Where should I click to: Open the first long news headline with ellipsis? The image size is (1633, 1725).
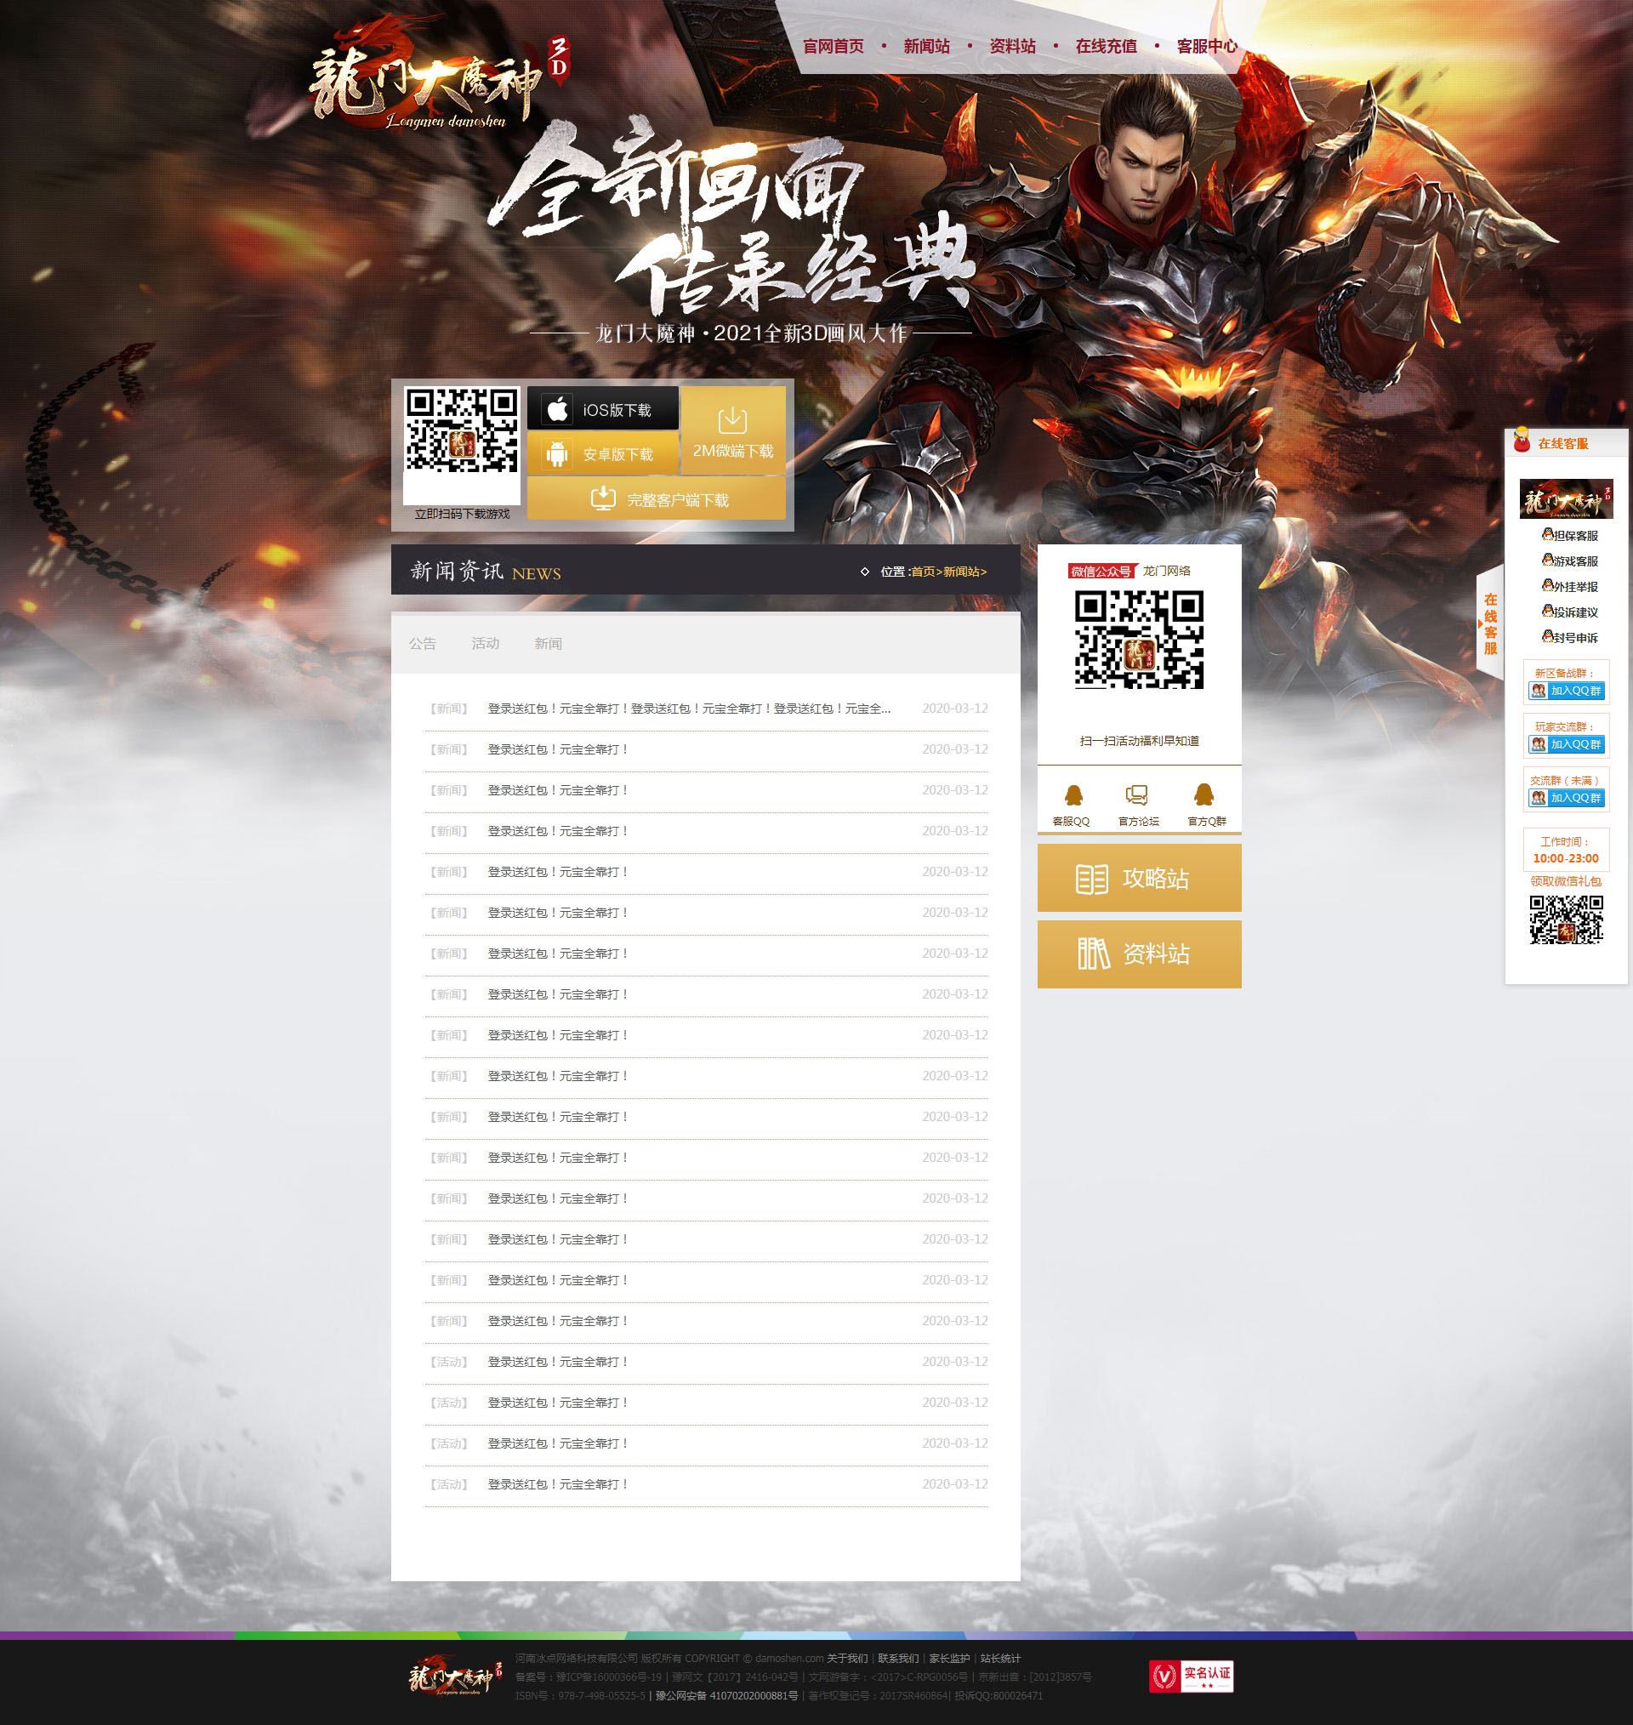coord(689,709)
